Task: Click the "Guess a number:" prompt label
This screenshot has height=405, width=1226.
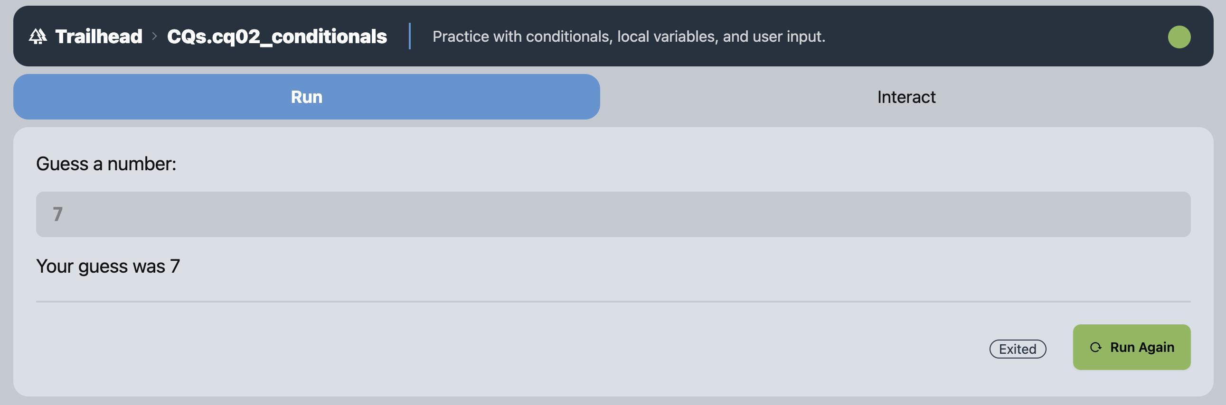Action: tap(106, 164)
